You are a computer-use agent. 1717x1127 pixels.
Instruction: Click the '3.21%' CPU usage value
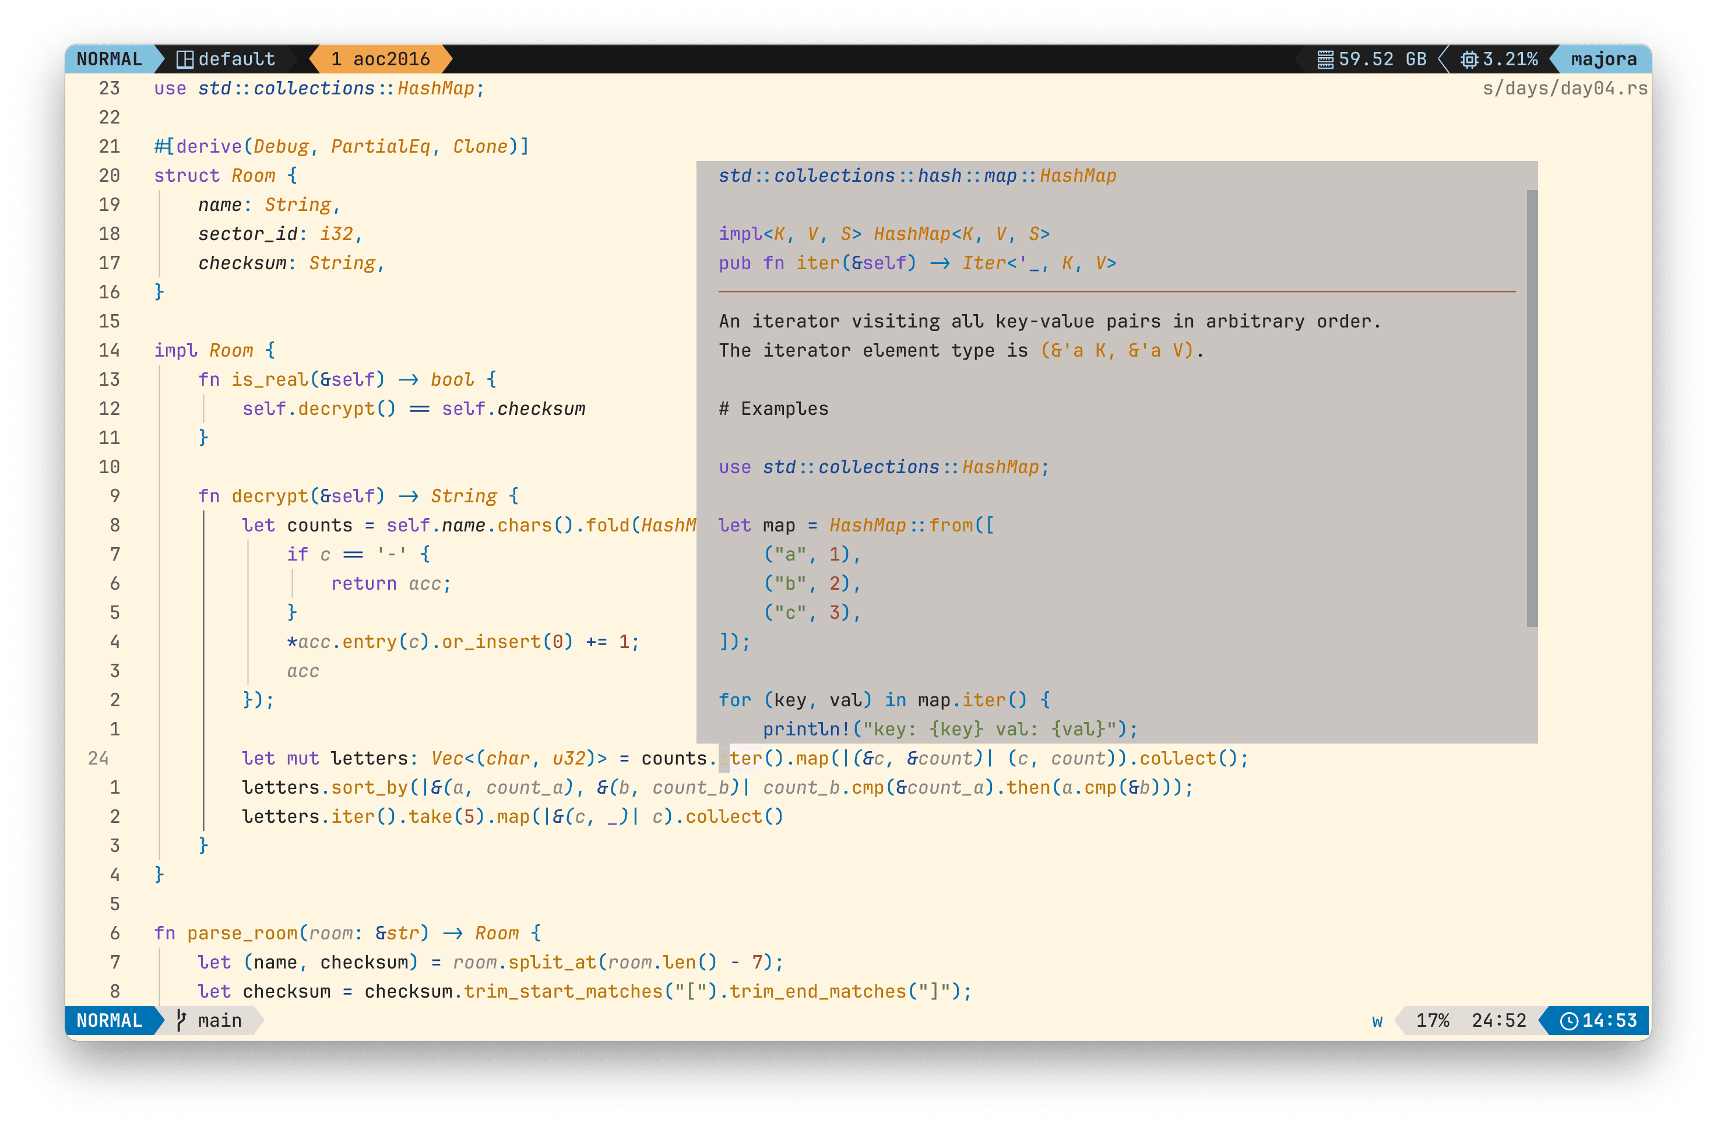click(1510, 59)
